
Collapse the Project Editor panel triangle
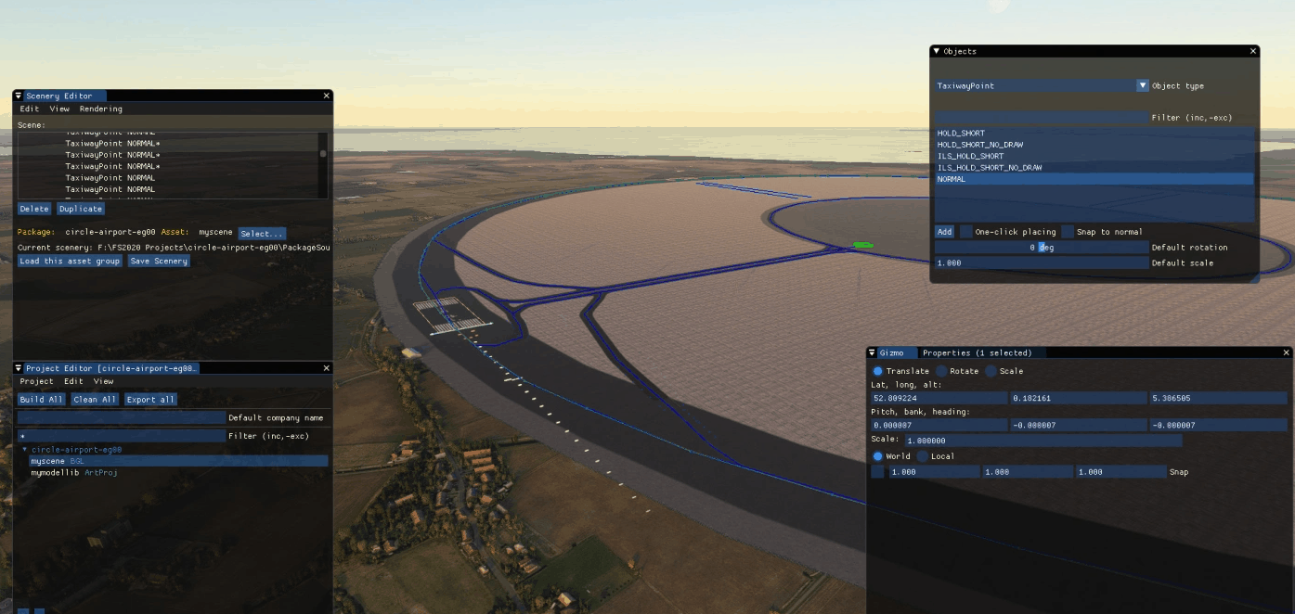tap(19, 368)
